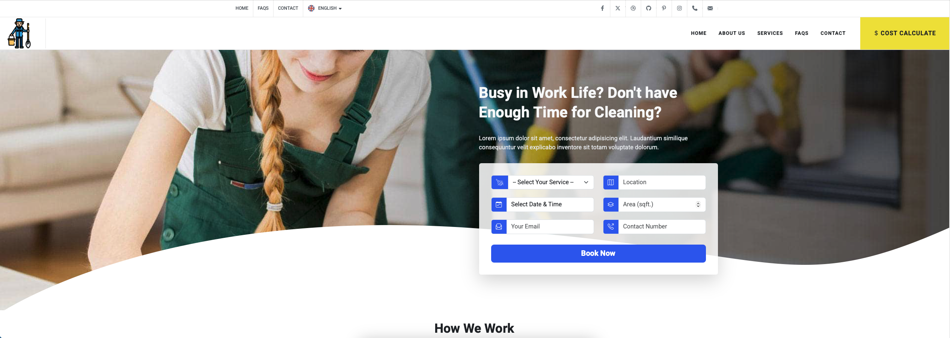Expand the English language selector

click(x=325, y=8)
